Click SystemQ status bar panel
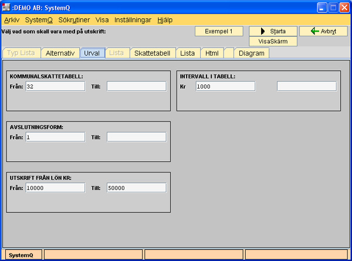 pos(22,255)
